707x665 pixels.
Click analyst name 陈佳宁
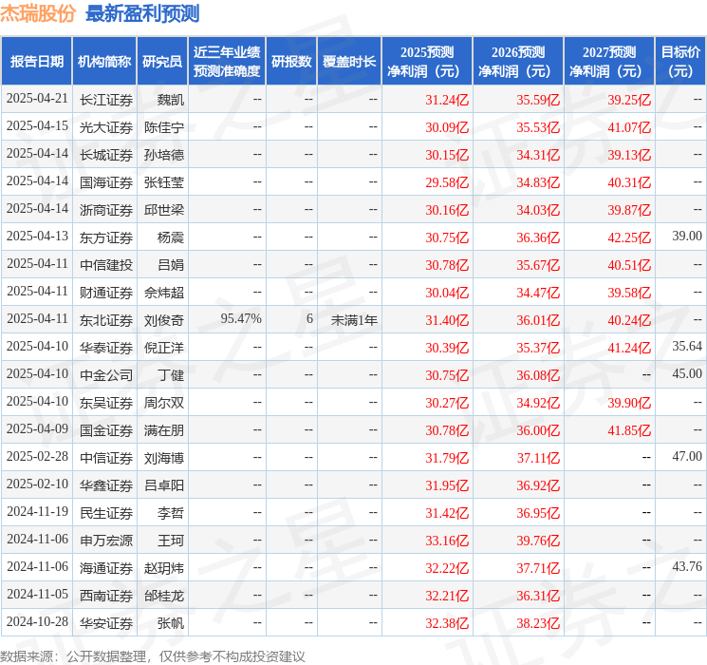click(x=164, y=127)
